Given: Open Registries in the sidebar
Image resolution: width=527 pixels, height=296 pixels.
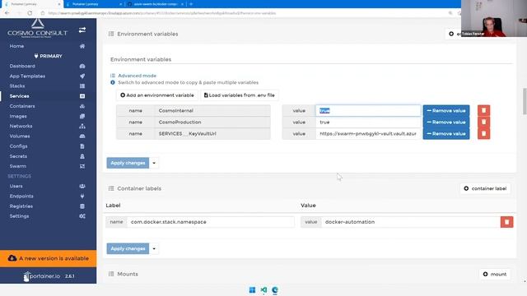Looking at the screenshot, I should pyautogui.click(x=21, y=206).
